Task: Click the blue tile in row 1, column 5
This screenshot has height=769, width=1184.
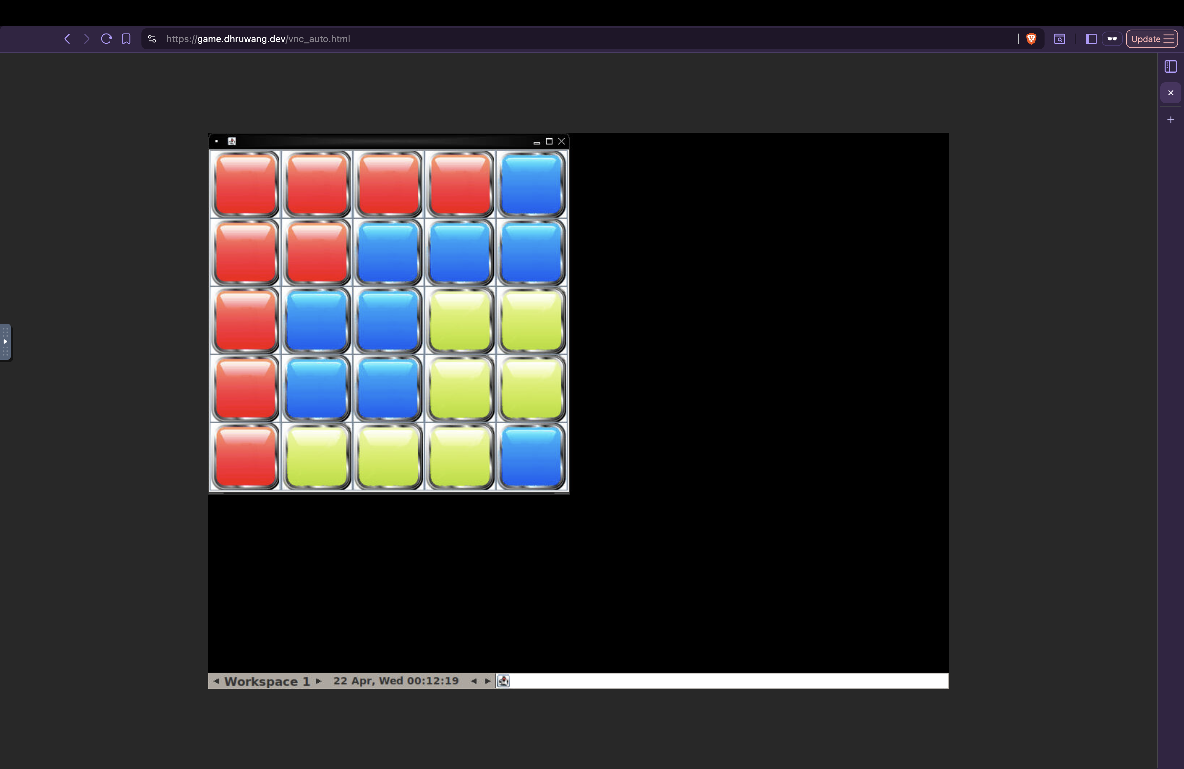Action: [x=532, y=185]
